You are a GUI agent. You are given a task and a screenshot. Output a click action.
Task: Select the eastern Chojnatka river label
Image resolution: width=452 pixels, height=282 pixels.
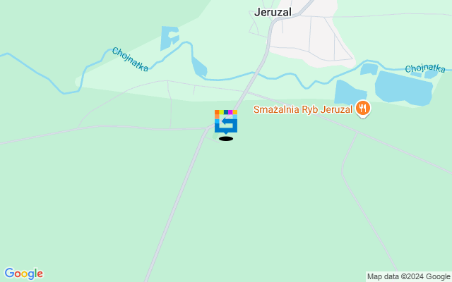click(x=425, y=68)
